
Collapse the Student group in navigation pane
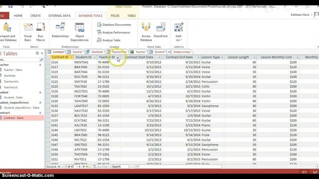tap(40, 92)
